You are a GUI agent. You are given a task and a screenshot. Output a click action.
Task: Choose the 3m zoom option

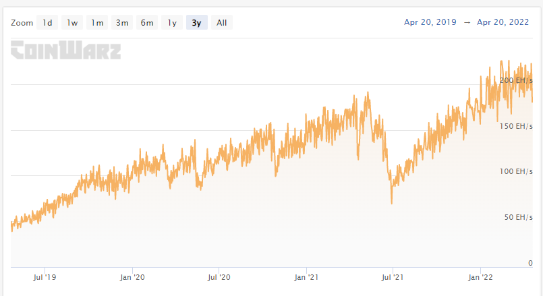(122, 22)
